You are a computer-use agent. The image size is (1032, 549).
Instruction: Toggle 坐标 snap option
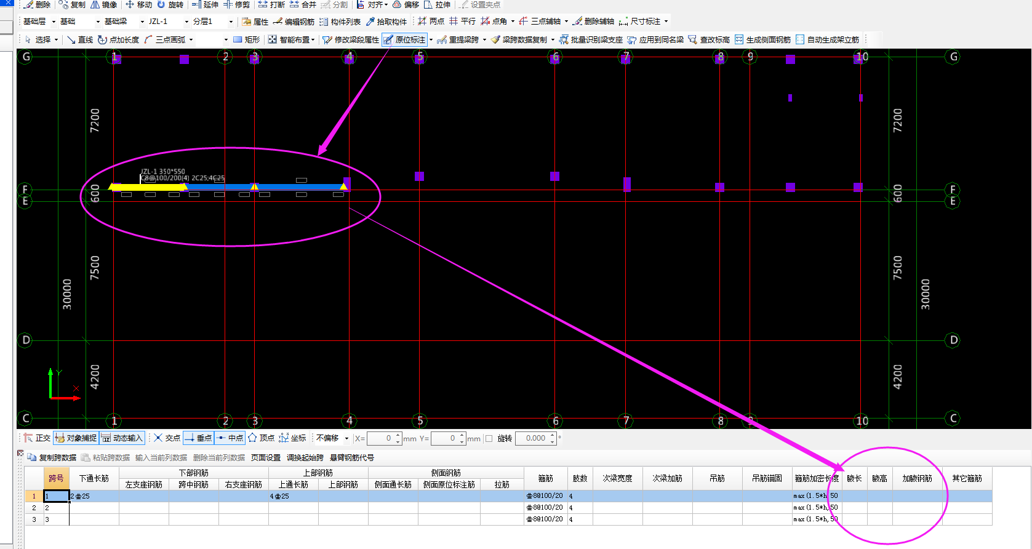[x=292, y=438]
